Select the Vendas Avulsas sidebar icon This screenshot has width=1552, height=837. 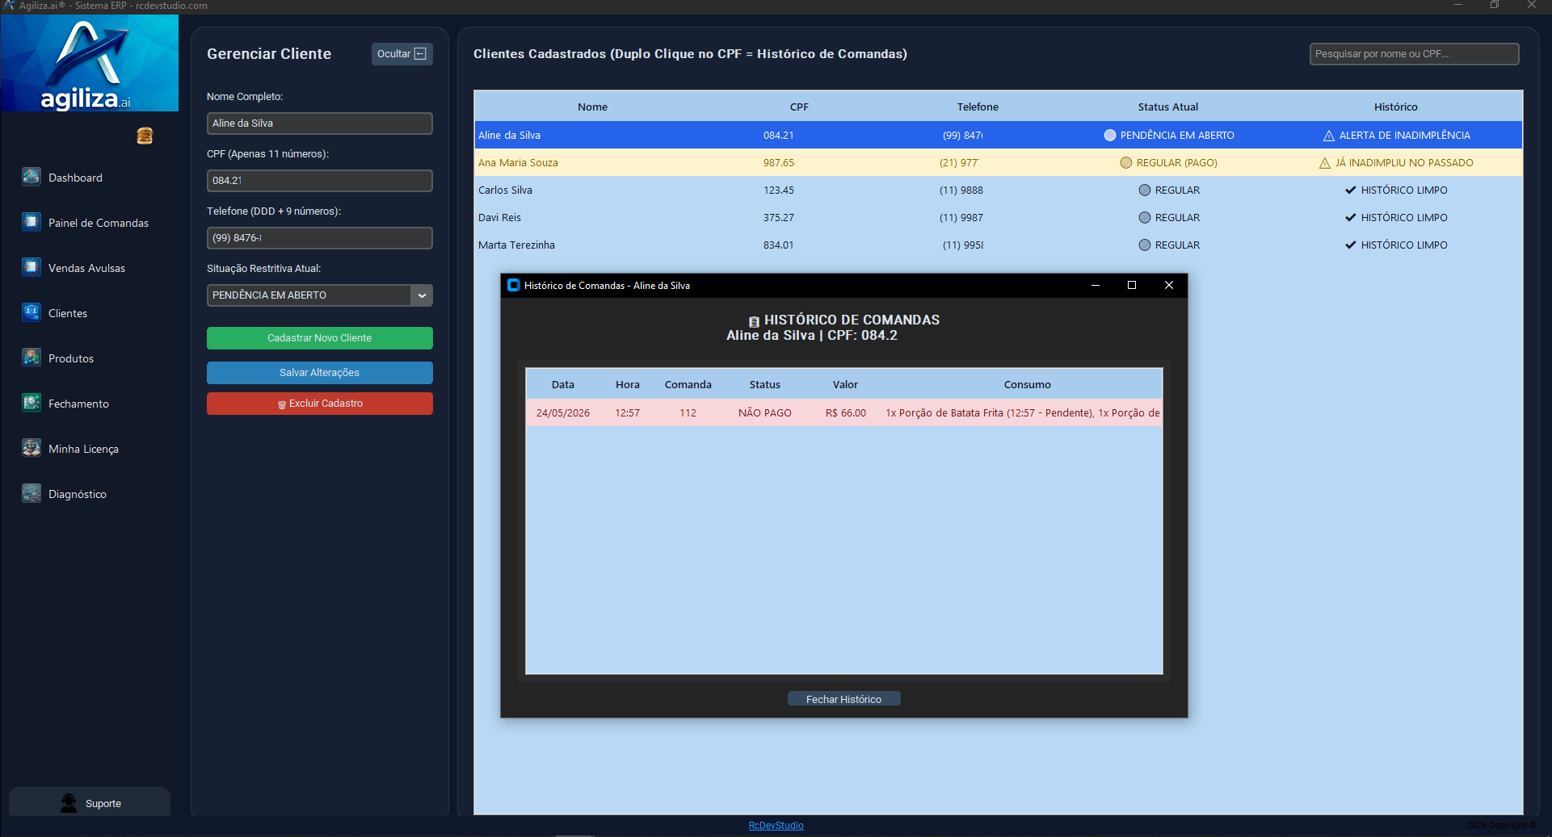(32, 267)
